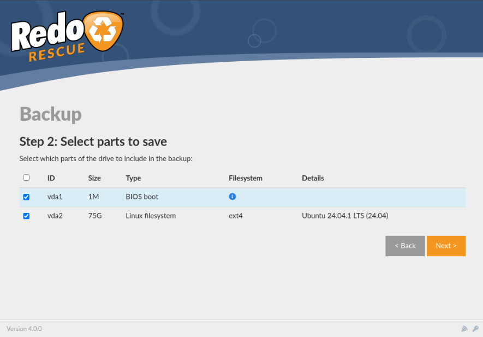Click the Size column header

pos(94,178)
